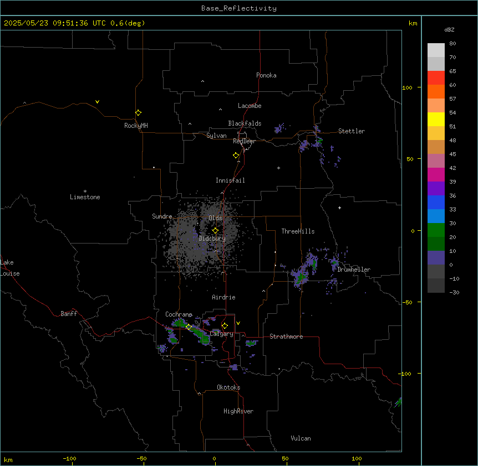Image resolution: width=478 pixels, height=466 pixels.
Task: Click the Okotoks town label
Action: [228, 387]
